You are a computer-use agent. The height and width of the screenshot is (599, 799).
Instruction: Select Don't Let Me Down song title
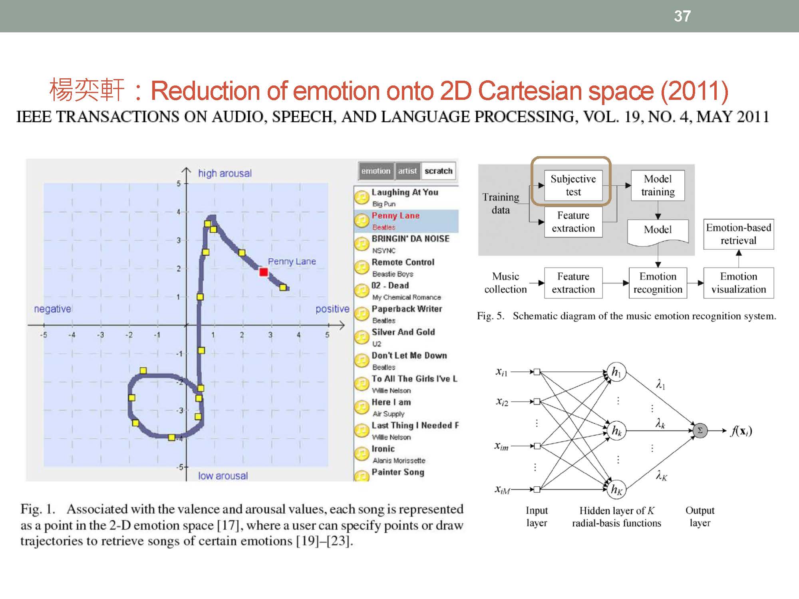409,355
